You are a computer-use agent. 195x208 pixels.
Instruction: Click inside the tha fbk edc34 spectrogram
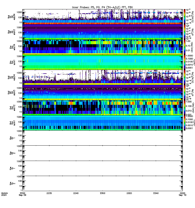(102, 47)
